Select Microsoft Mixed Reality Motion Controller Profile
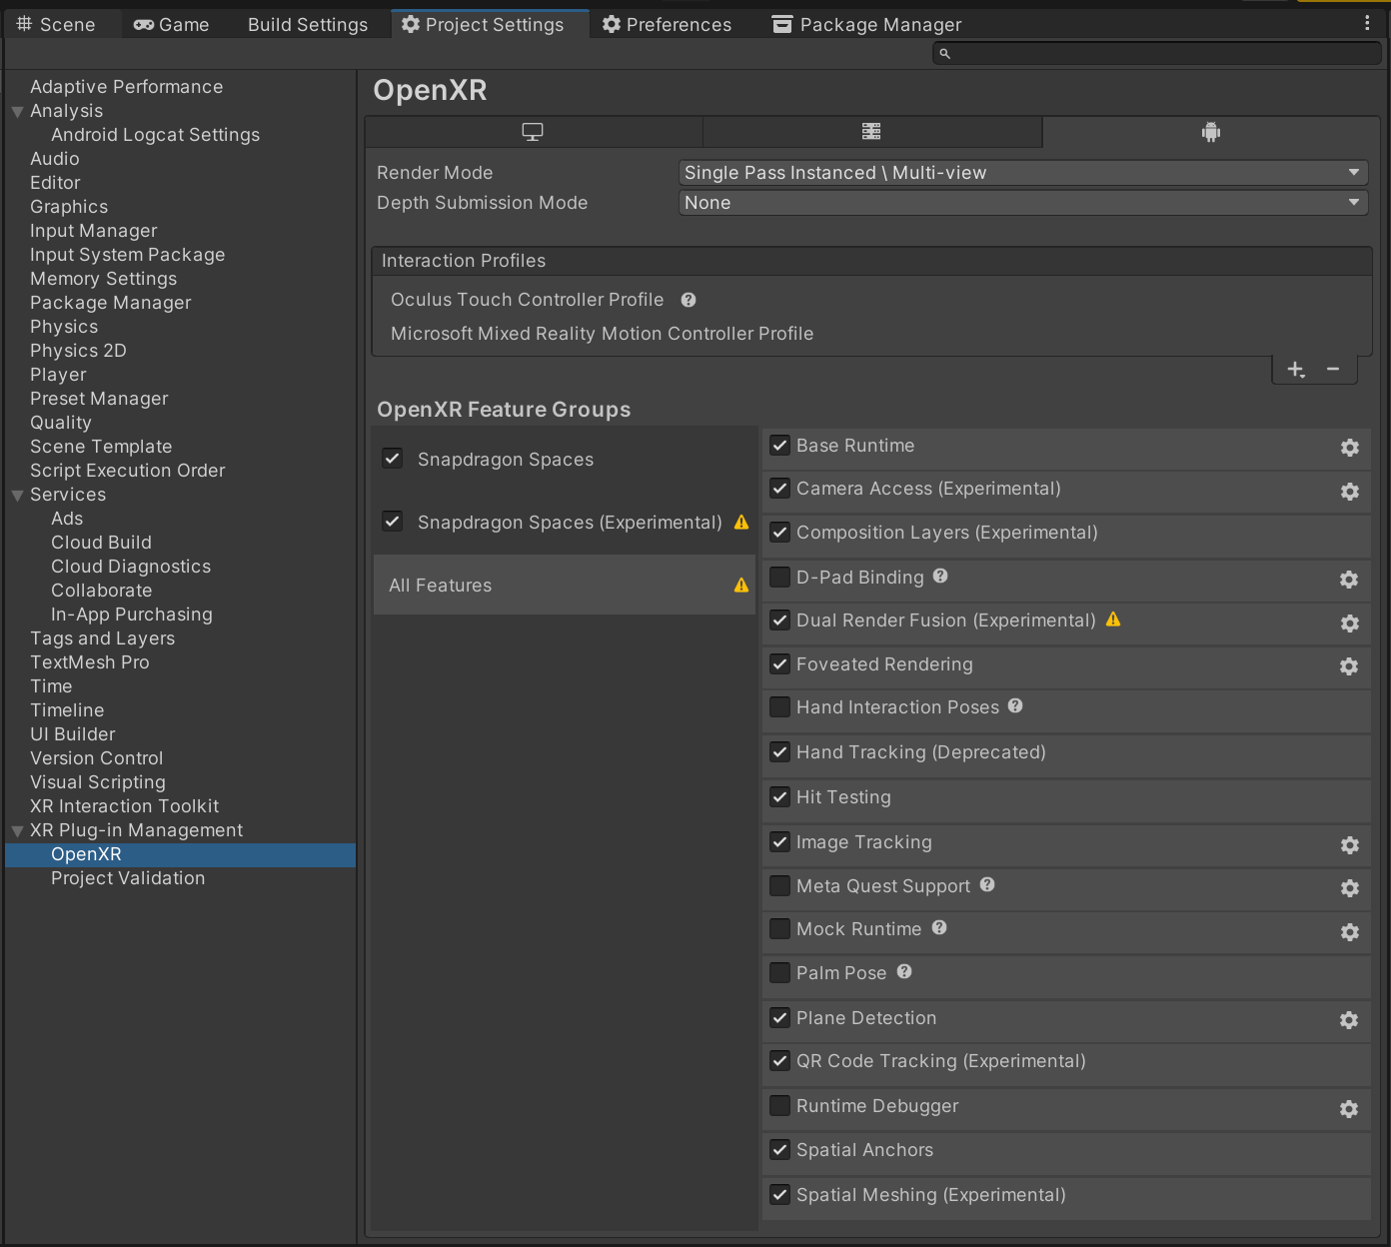Image resolution: width=1391 pixels, height=1247 pixels. coord(602,334)
